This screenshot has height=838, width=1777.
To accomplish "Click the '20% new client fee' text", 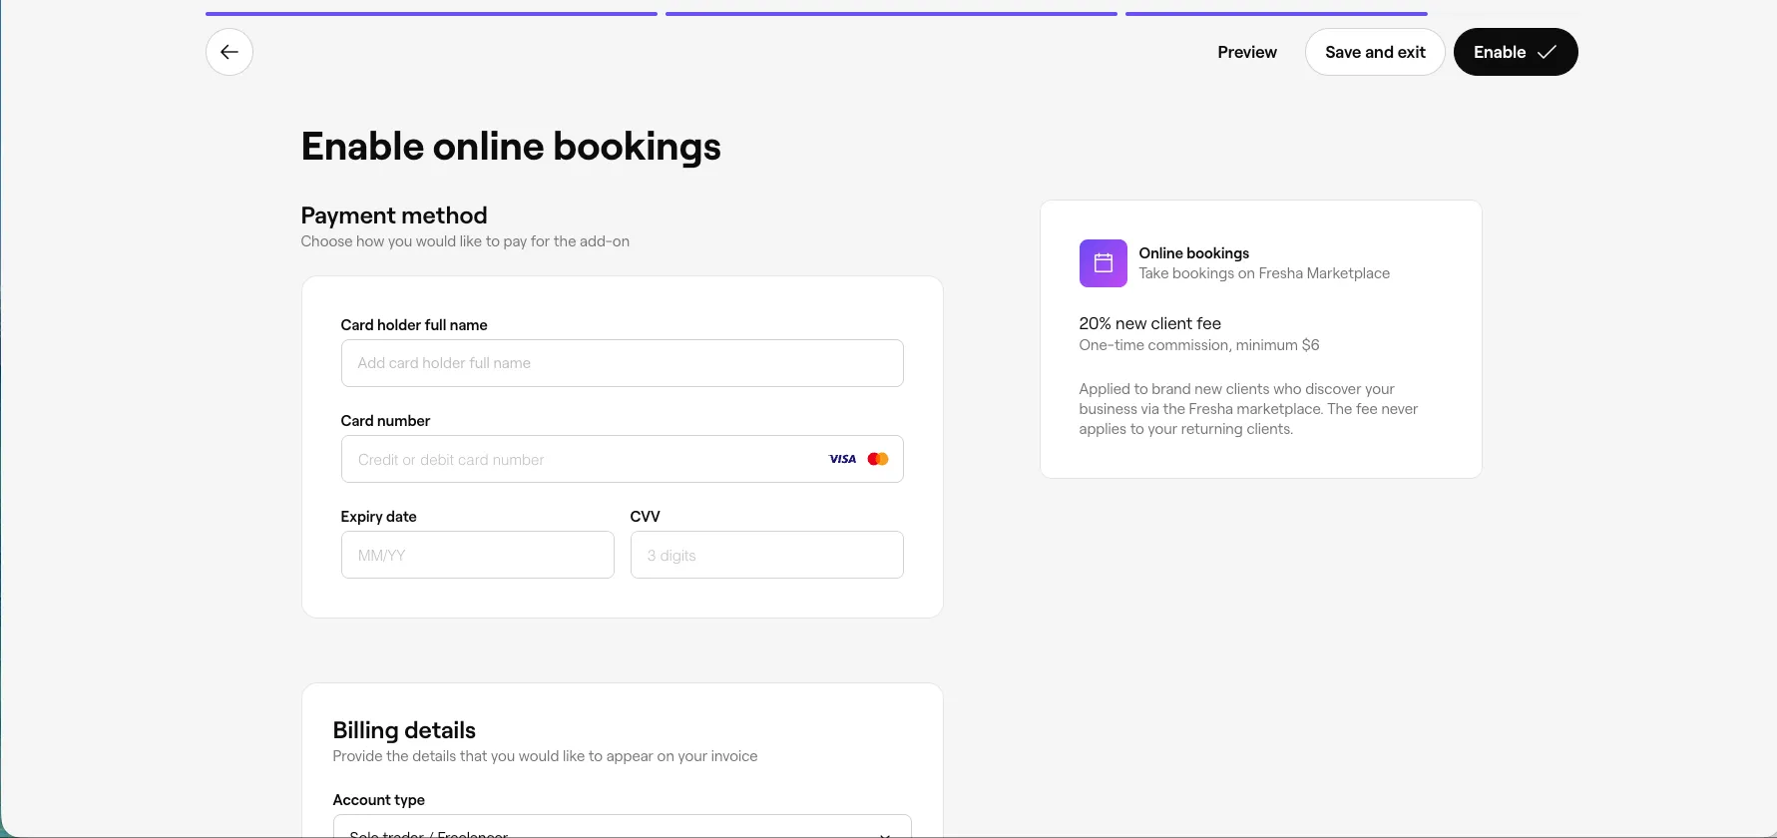I will tap(1150, 323).
